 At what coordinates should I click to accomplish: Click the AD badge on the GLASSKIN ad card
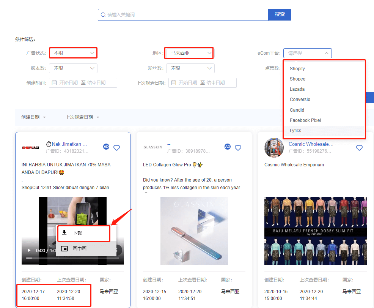[x=227, y=146]
